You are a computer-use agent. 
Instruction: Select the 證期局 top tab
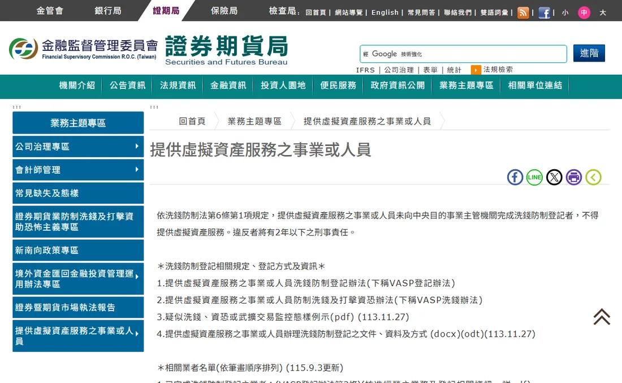(166, 11)
